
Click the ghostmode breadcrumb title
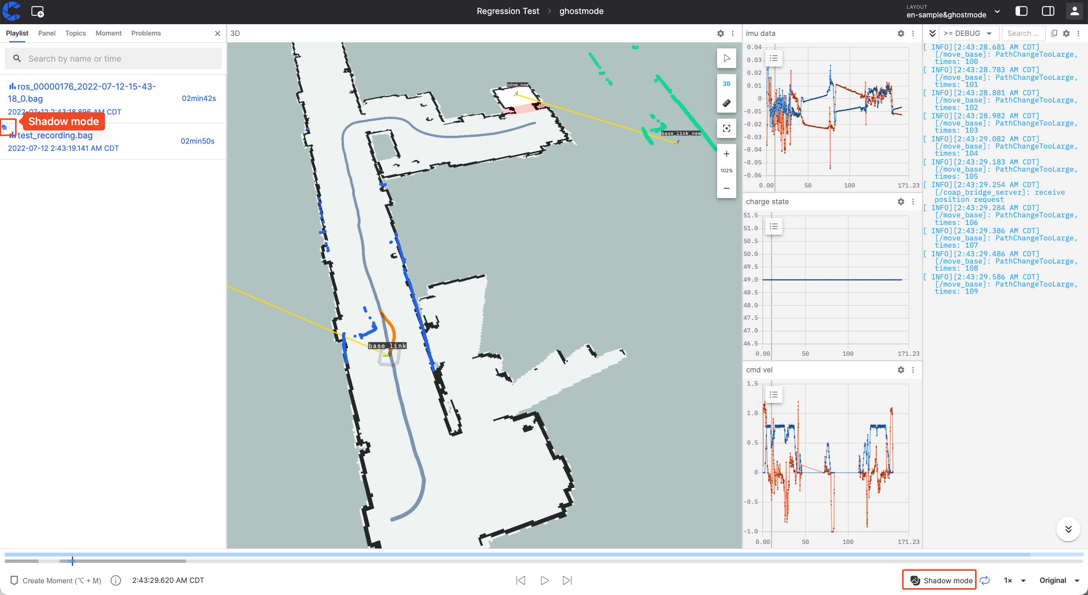tap(581, 11)
